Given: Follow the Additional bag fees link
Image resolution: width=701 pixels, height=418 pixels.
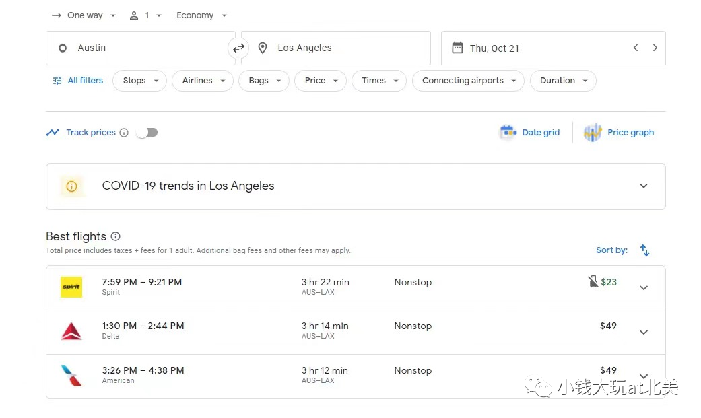Looking at the screenshot, I should point(229,251).
